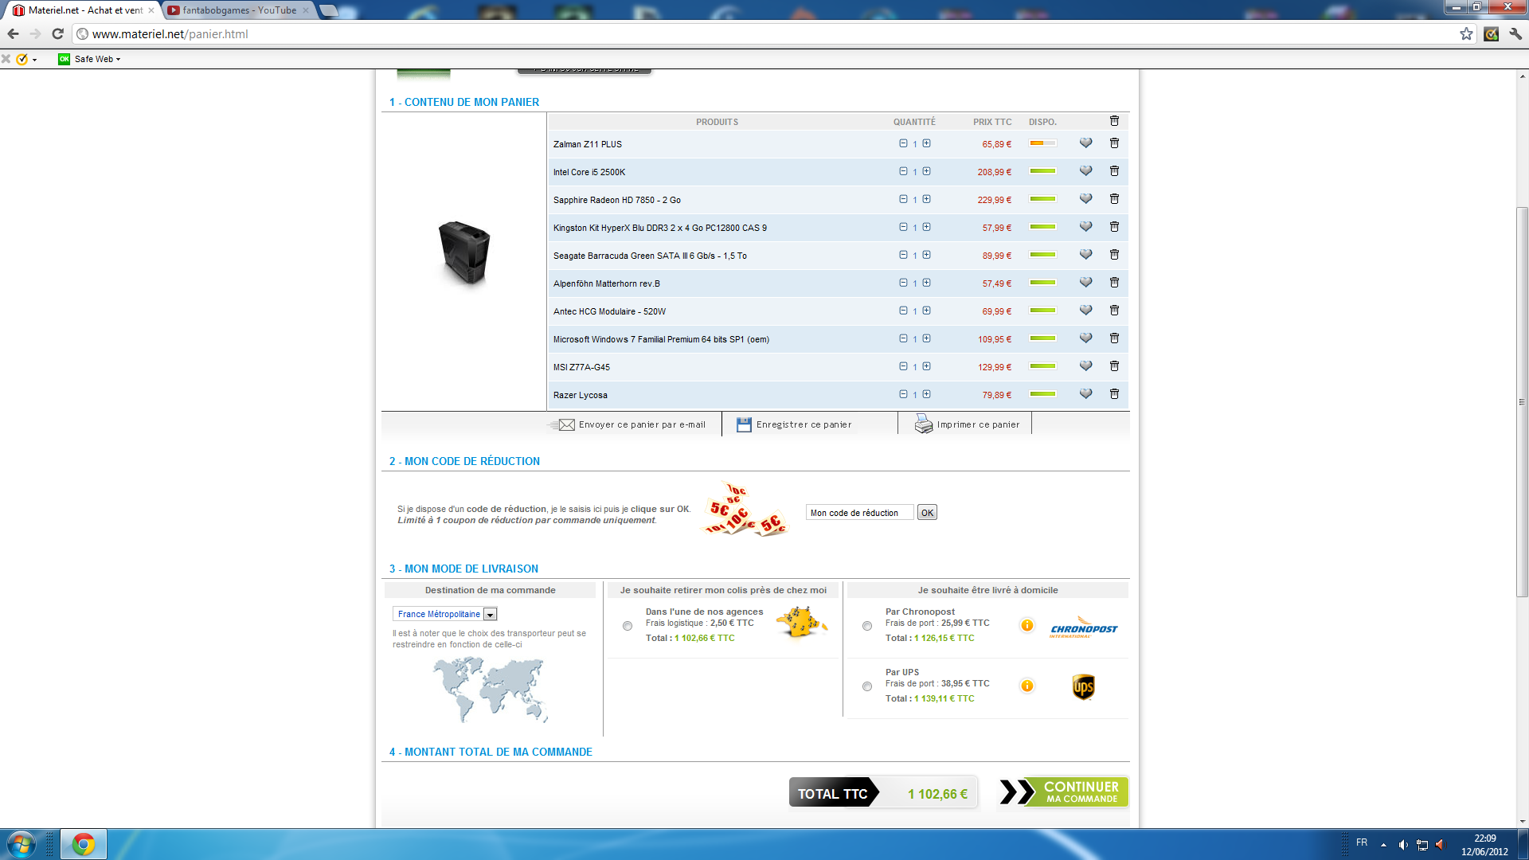The image size is (1529, 860).
Task: Click Enregistrer ce panier
Action: [x=804, y=424]
